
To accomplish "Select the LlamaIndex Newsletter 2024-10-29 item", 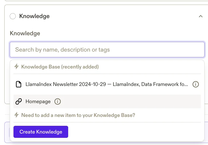I will pyautogui.click(x=107, y=84).
